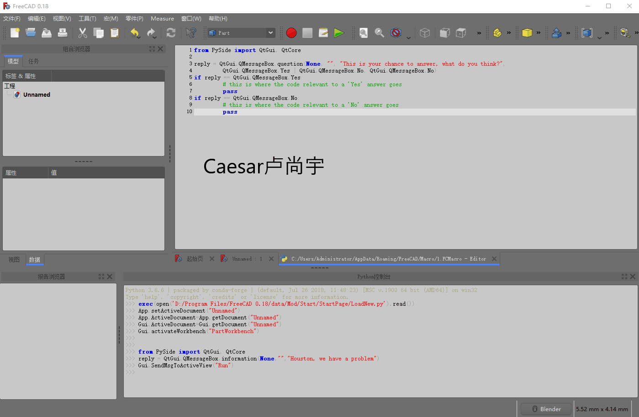
Task: Switch to the 任务 tab
Action: [x=34, y=61]
